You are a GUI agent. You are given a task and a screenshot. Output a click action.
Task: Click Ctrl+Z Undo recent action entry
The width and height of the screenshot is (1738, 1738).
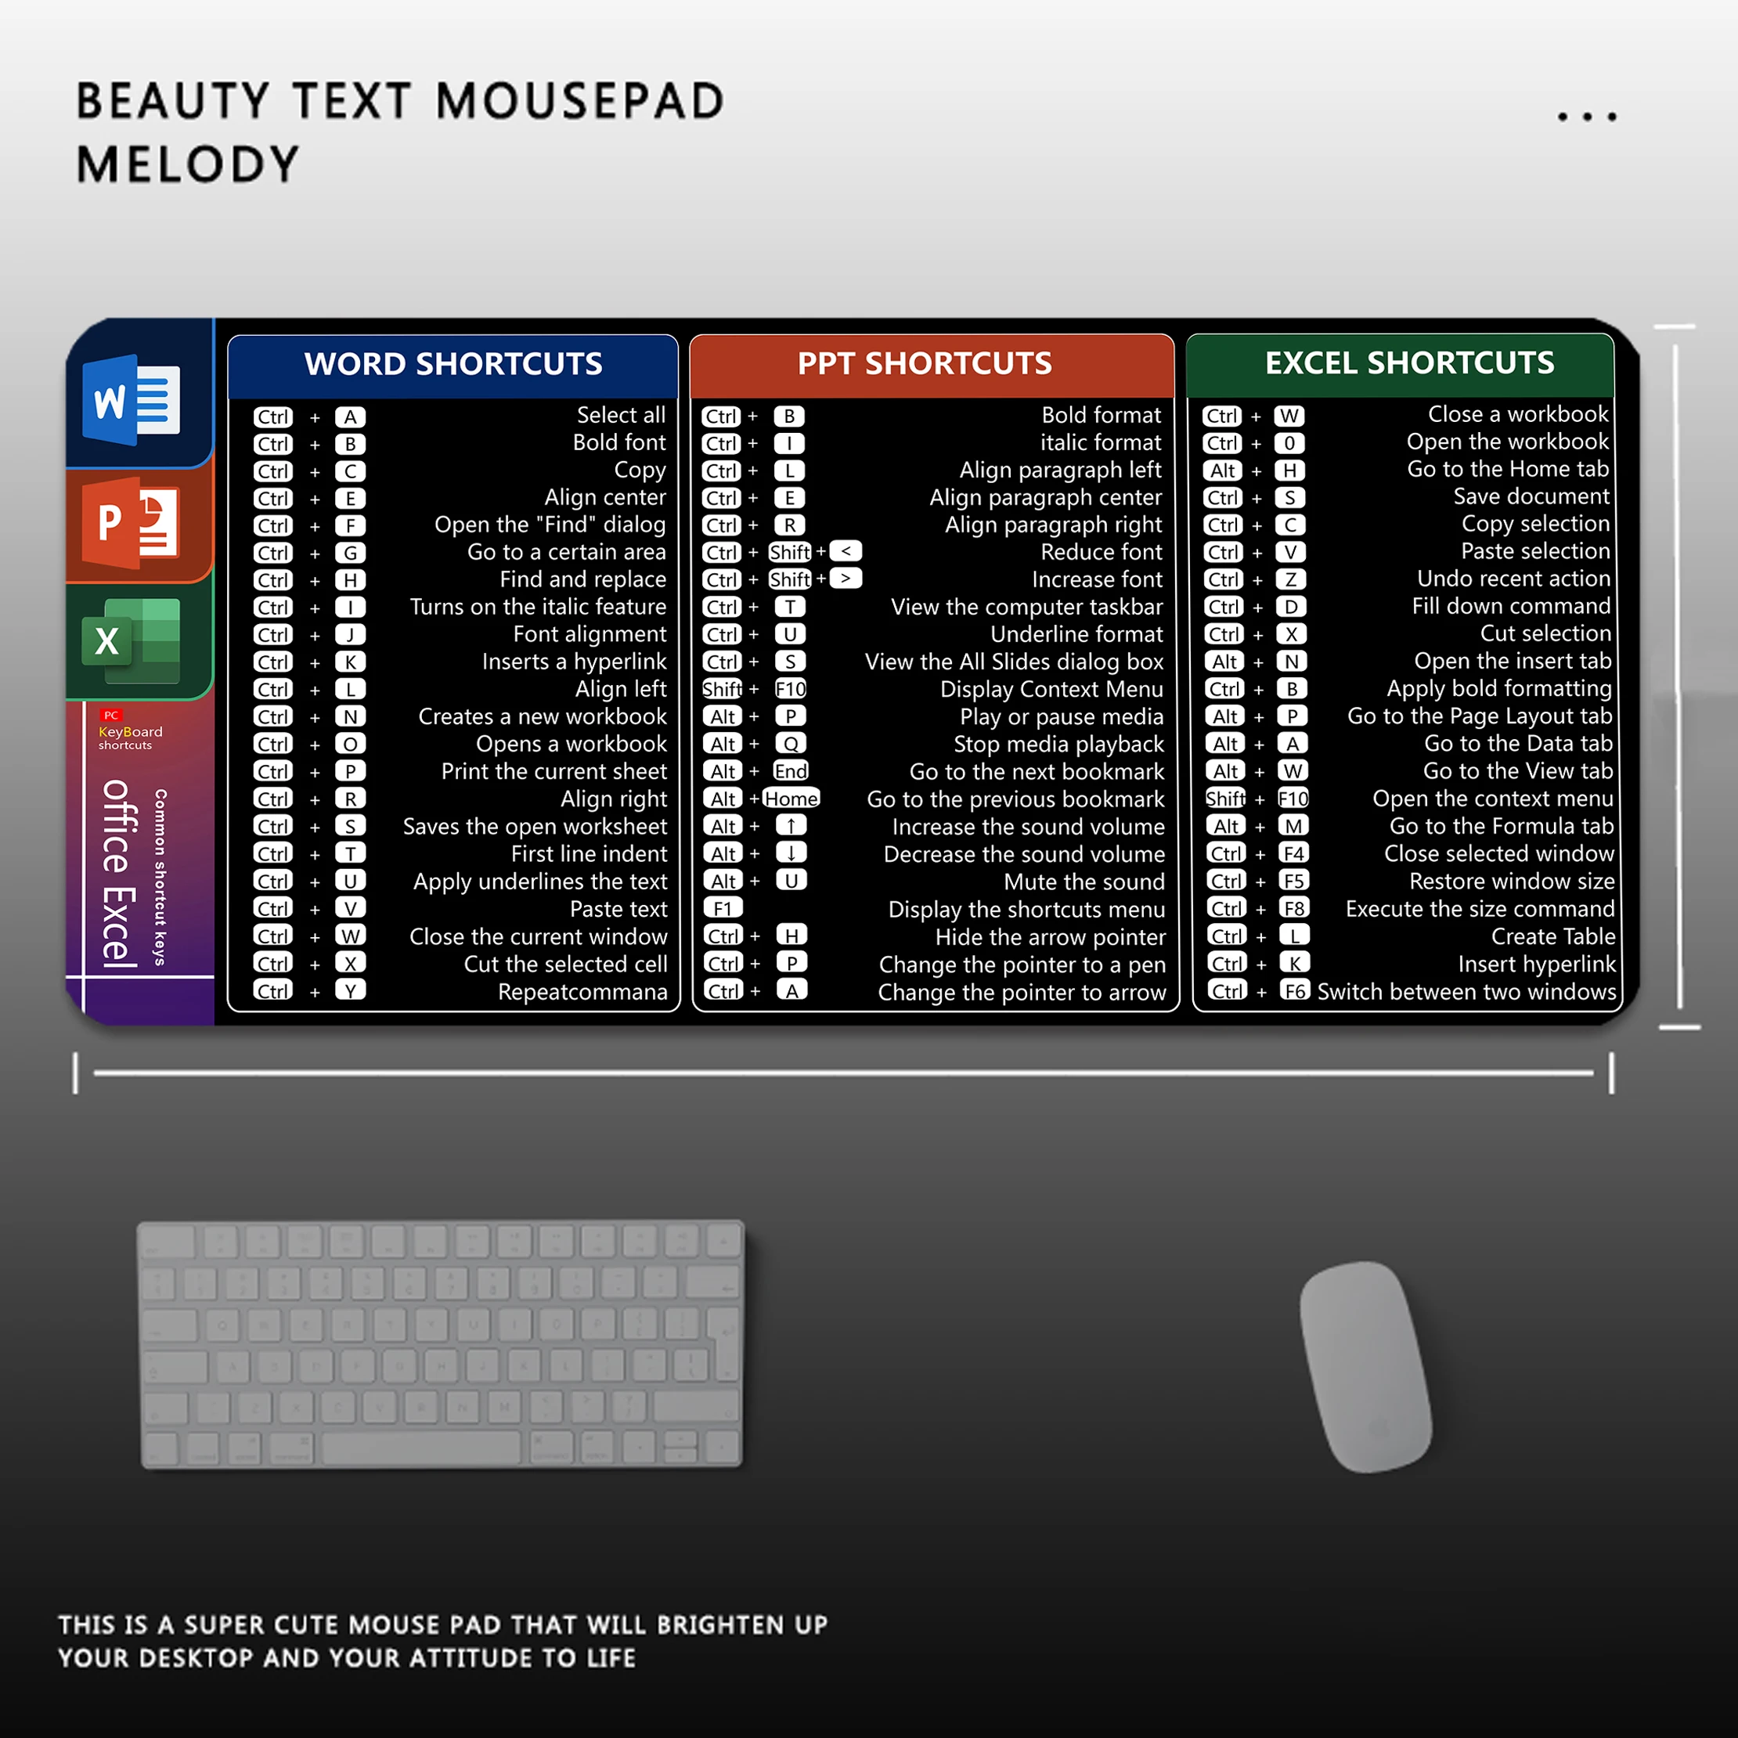pos(1416,581)
